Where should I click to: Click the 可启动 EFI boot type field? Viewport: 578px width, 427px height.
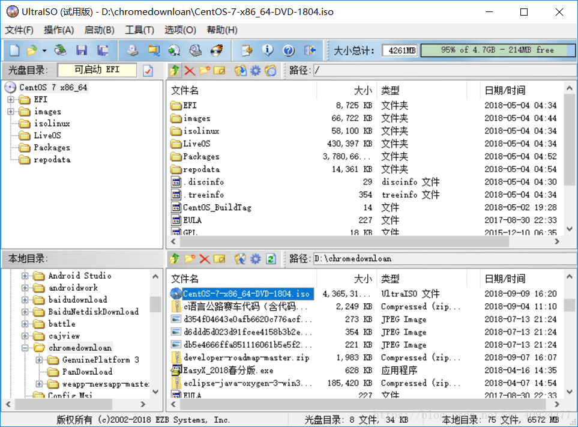coord(97,70)
